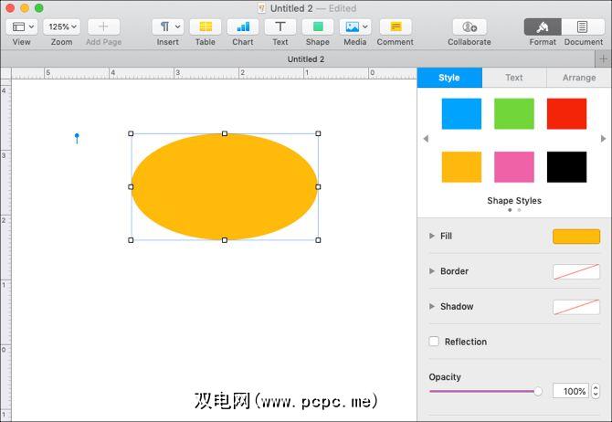The width and height of the screenshot is (612, 422).
Task: Switch to the Text tab
Action: (x=514, y=78)
